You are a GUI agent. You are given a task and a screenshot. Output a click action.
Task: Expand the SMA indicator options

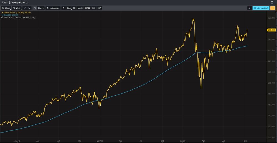(69, 8)
